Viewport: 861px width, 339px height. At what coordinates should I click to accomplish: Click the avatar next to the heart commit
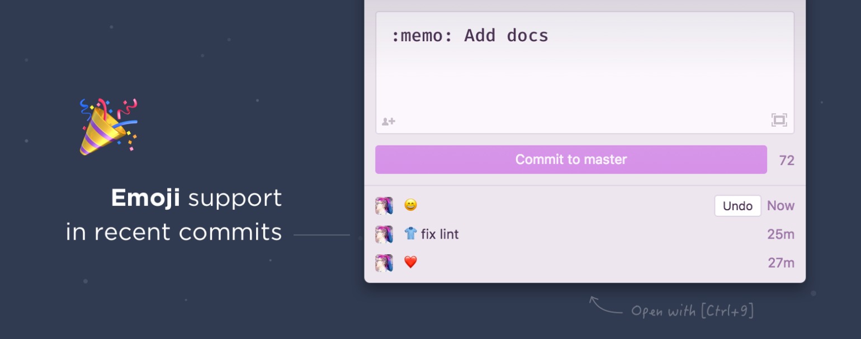click(384, 263)
